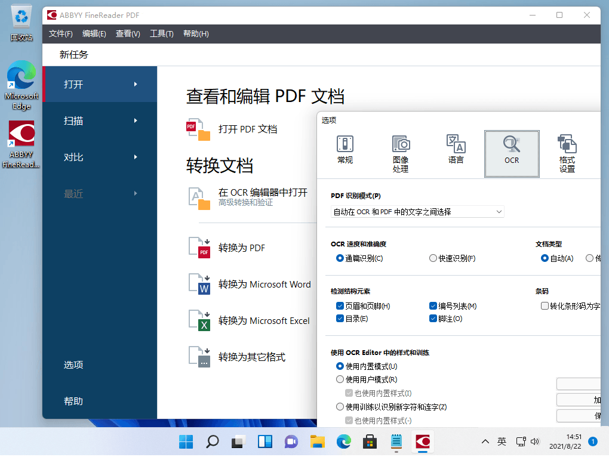The height and width of the screenshot is (457, 609).
Task: Click 帮助 in the left sidebar
Action: 73,401
